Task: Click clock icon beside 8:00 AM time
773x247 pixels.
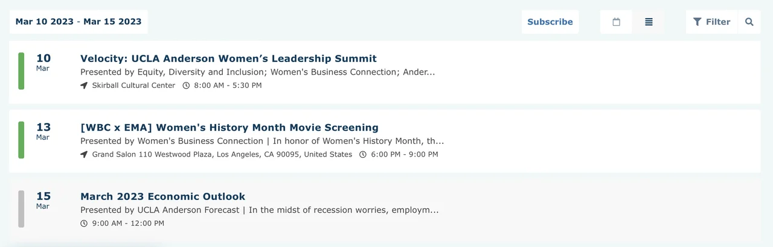Action: click(x=186, y=86)
